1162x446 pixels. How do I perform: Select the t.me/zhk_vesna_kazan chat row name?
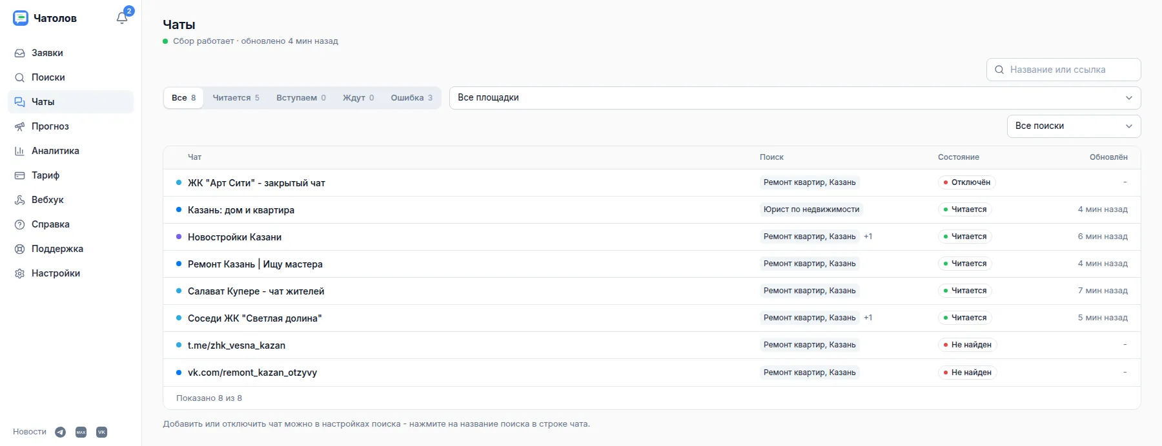point(236,345)
